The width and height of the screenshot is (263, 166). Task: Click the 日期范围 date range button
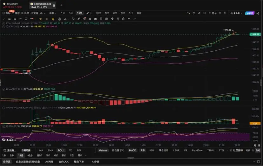coord(26,150)
